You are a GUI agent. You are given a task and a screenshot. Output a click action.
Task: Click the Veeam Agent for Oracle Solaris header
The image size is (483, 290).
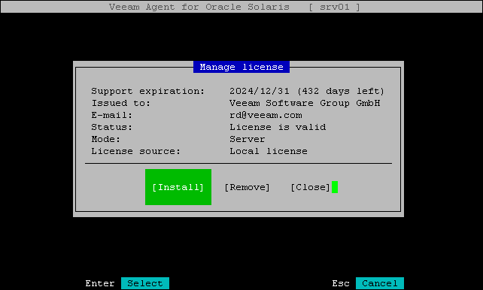[199, 7]
